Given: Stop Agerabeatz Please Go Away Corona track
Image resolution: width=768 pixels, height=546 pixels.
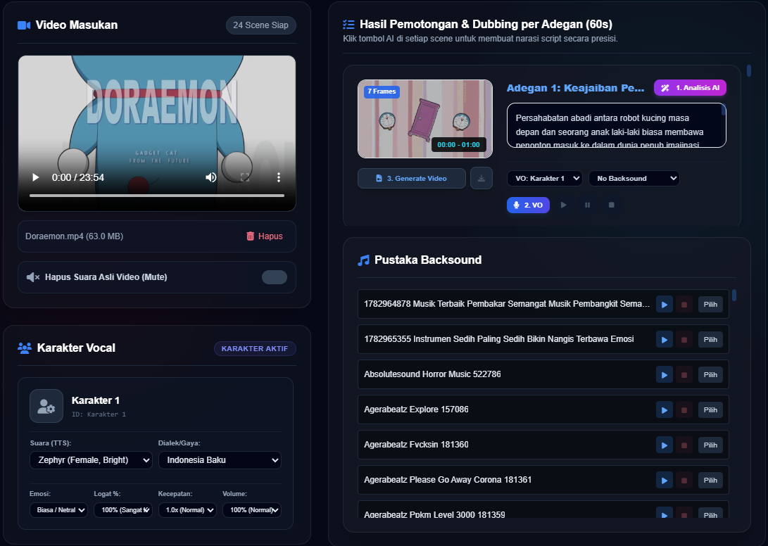Looking at the screenshot, I should pyautogui.click(x=684, y=481).
